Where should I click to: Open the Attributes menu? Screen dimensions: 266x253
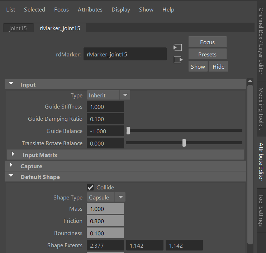(x=90, y=10)
